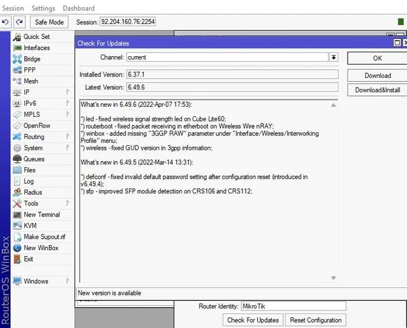Click the undo arrow toolbar button
The image size is (407, 328).
coord(5,22)
